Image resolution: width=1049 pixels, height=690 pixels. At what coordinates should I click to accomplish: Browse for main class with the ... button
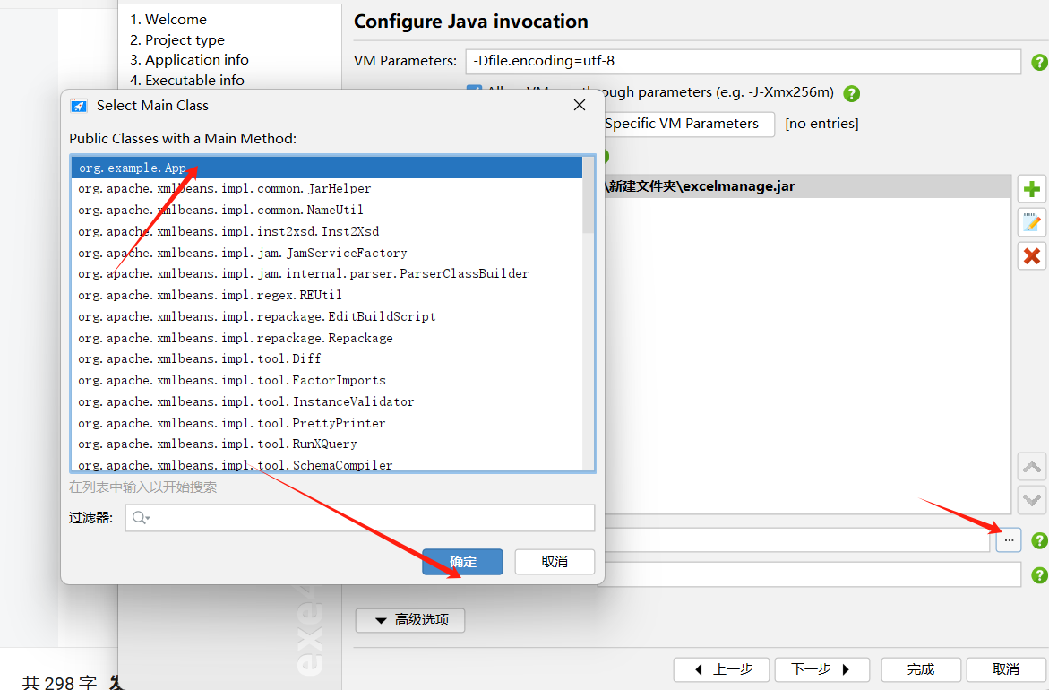pos(1008,540)
